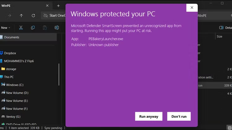Click the Dropbox icon in sidebar

tap(2, 53)
